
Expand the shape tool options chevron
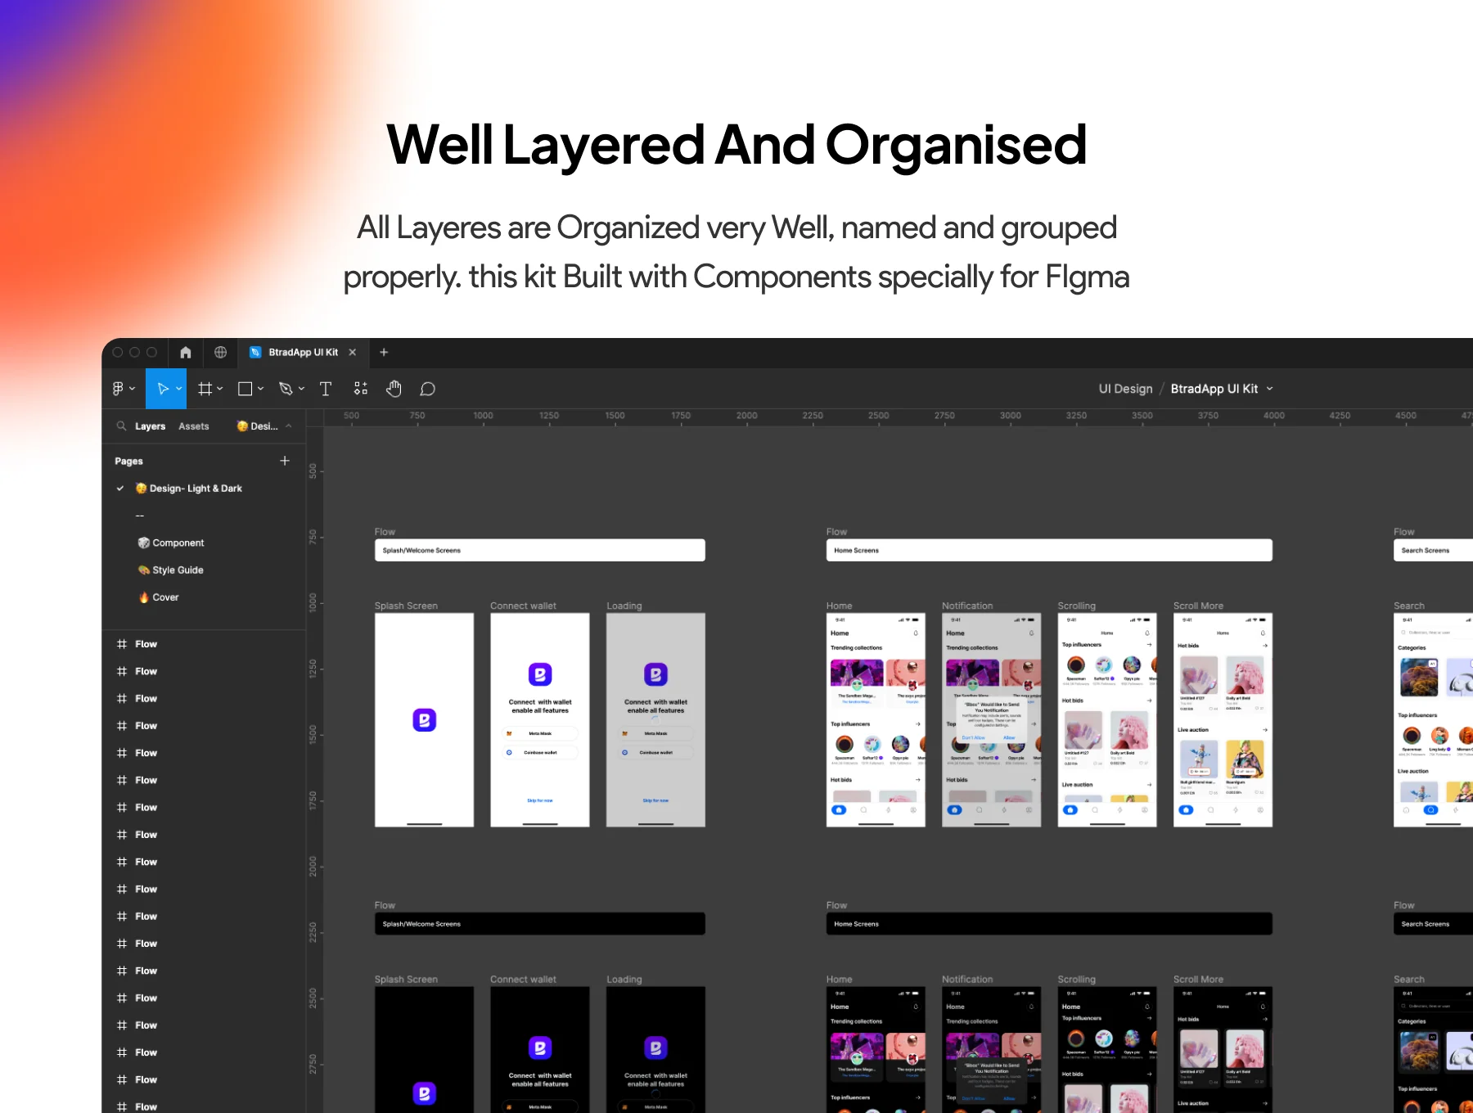tap(260, 389)
